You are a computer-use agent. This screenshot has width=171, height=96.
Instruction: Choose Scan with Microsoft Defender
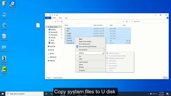point(90,46)
